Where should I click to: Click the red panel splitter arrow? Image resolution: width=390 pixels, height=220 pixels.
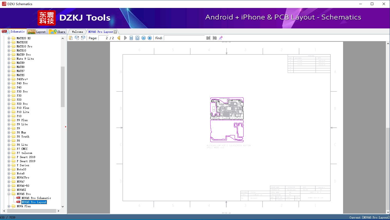point(66,127)
